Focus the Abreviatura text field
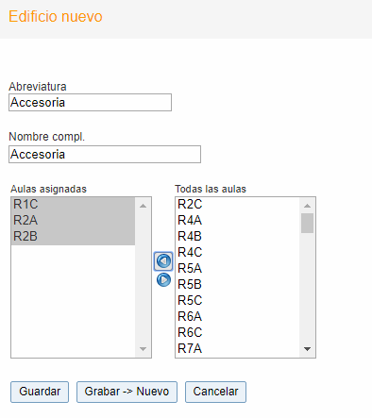The width and height of the screenshot is (372, 418). tap(90, 102)
